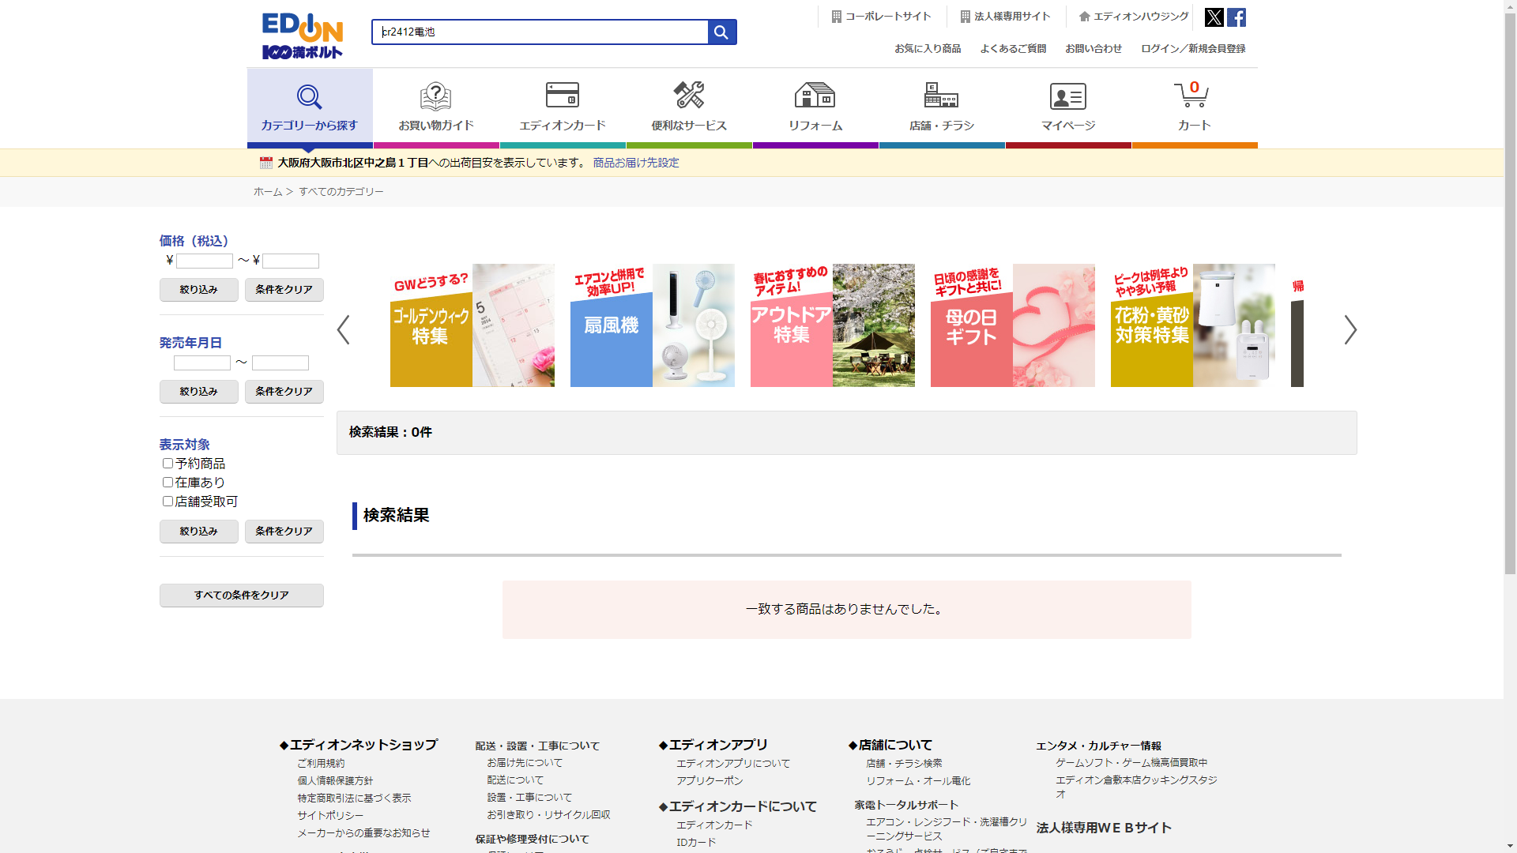Enable the 在庫あり filter checkbox
1517x853 pixels.
(x=168, y=483)
